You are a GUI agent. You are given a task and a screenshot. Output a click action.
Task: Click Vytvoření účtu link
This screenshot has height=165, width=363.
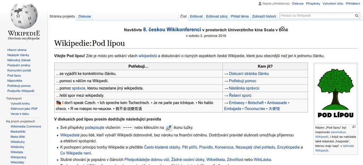[333, 4]
